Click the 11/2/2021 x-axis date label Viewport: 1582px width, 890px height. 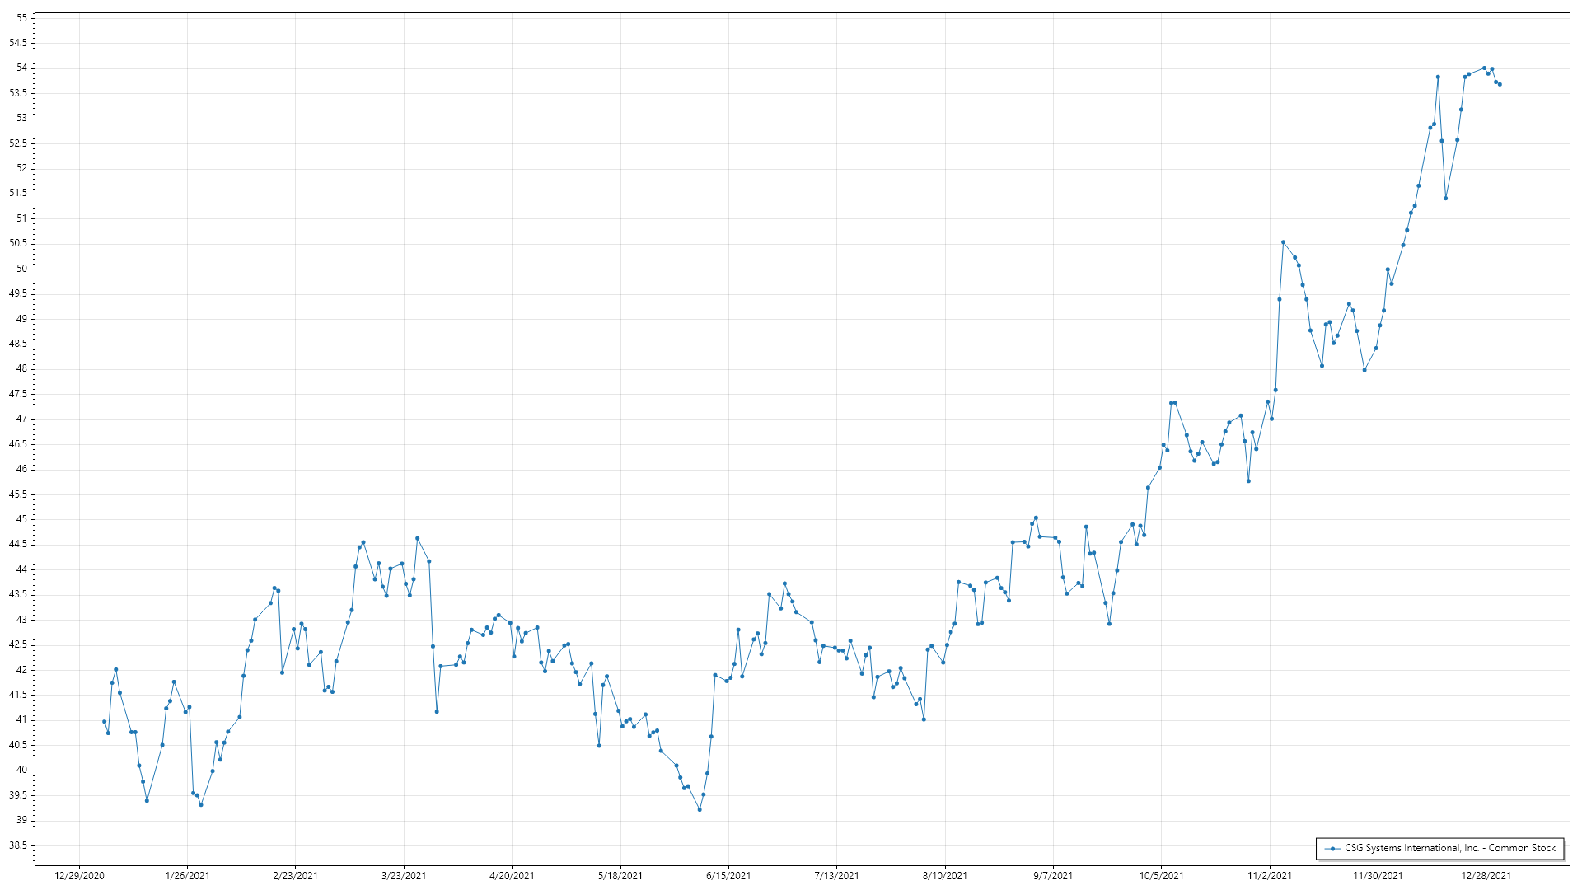coord(1270,875)
